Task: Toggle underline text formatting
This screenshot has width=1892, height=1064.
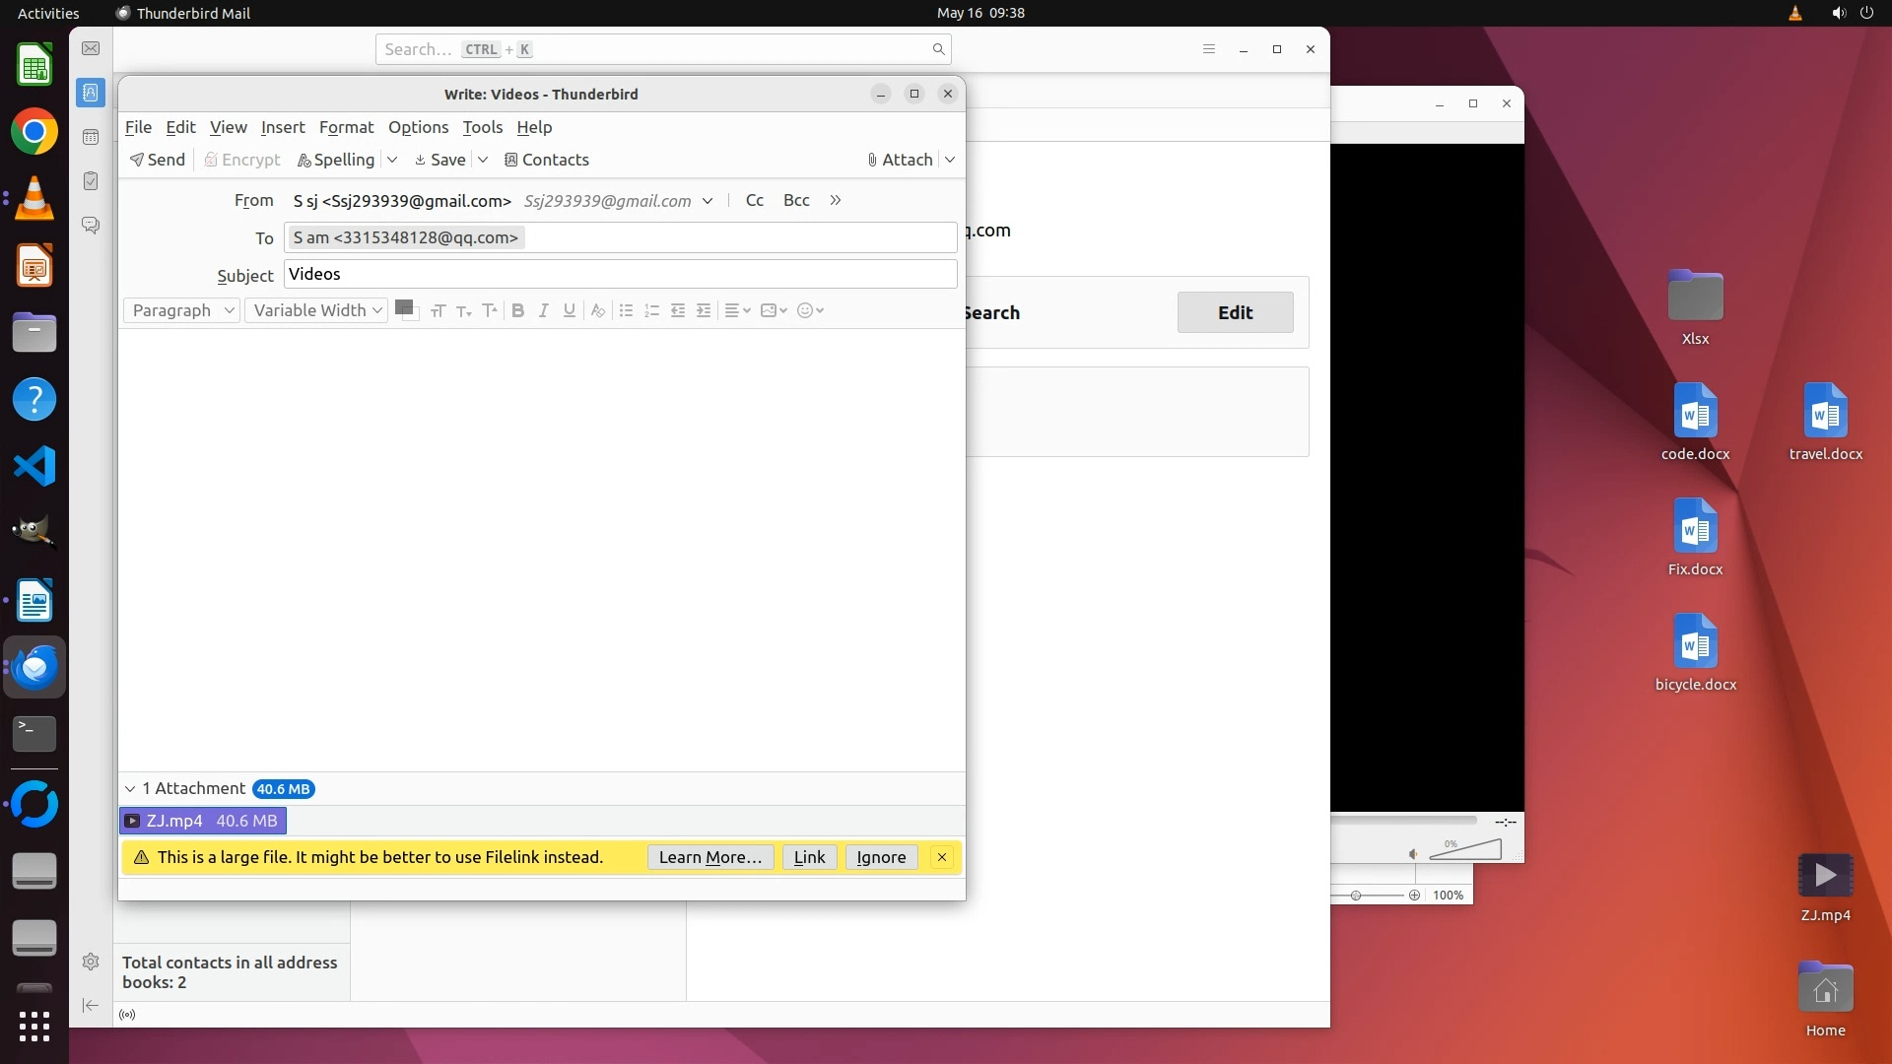Action: click(x=569, y=310)
